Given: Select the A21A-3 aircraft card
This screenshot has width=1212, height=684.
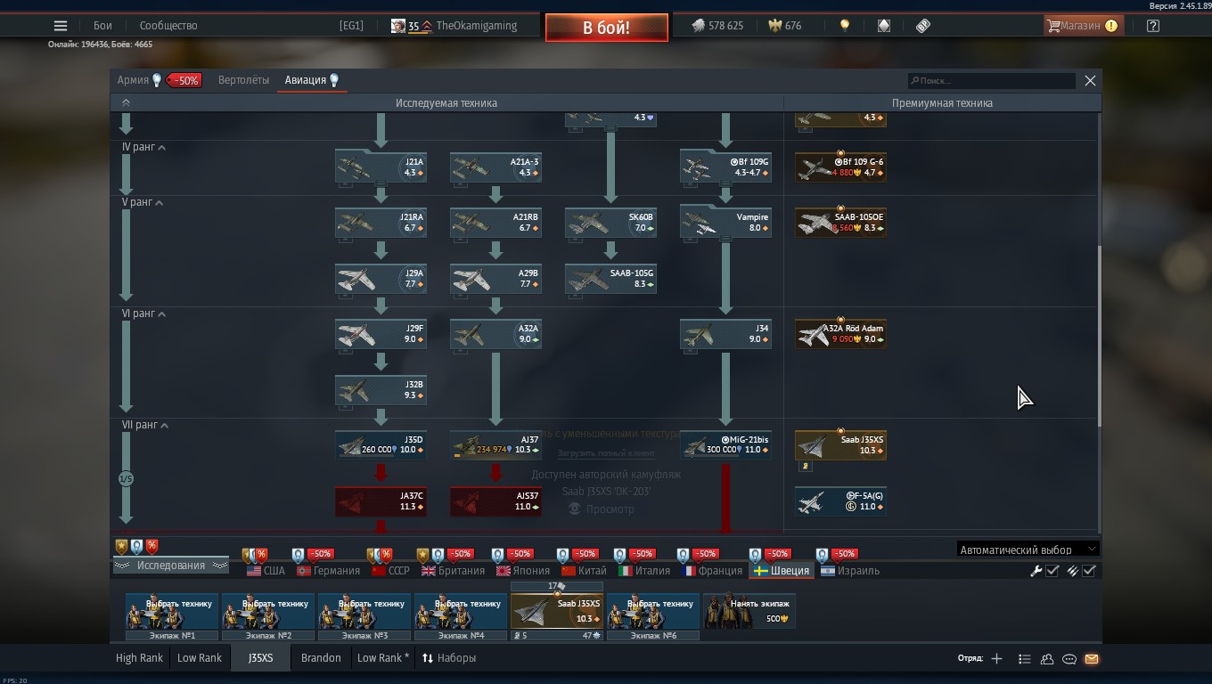Looking at the screenshot, I should [495, 167].
